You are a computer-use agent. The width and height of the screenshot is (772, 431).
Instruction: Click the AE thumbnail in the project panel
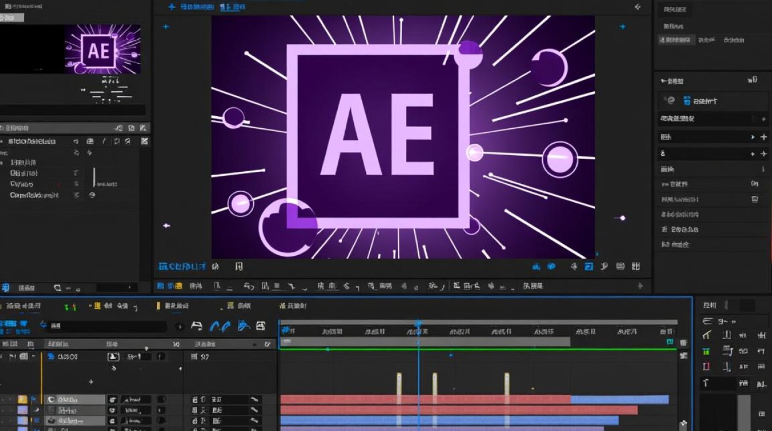pos(103,49)
